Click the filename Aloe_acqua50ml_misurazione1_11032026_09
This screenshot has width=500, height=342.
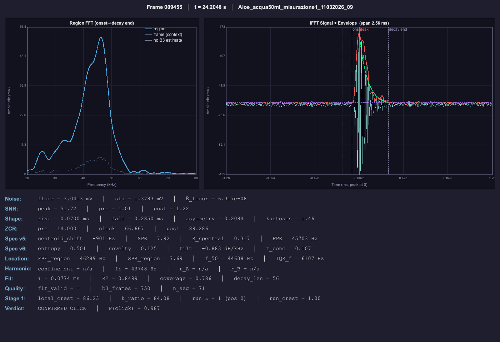pos(295,7)
